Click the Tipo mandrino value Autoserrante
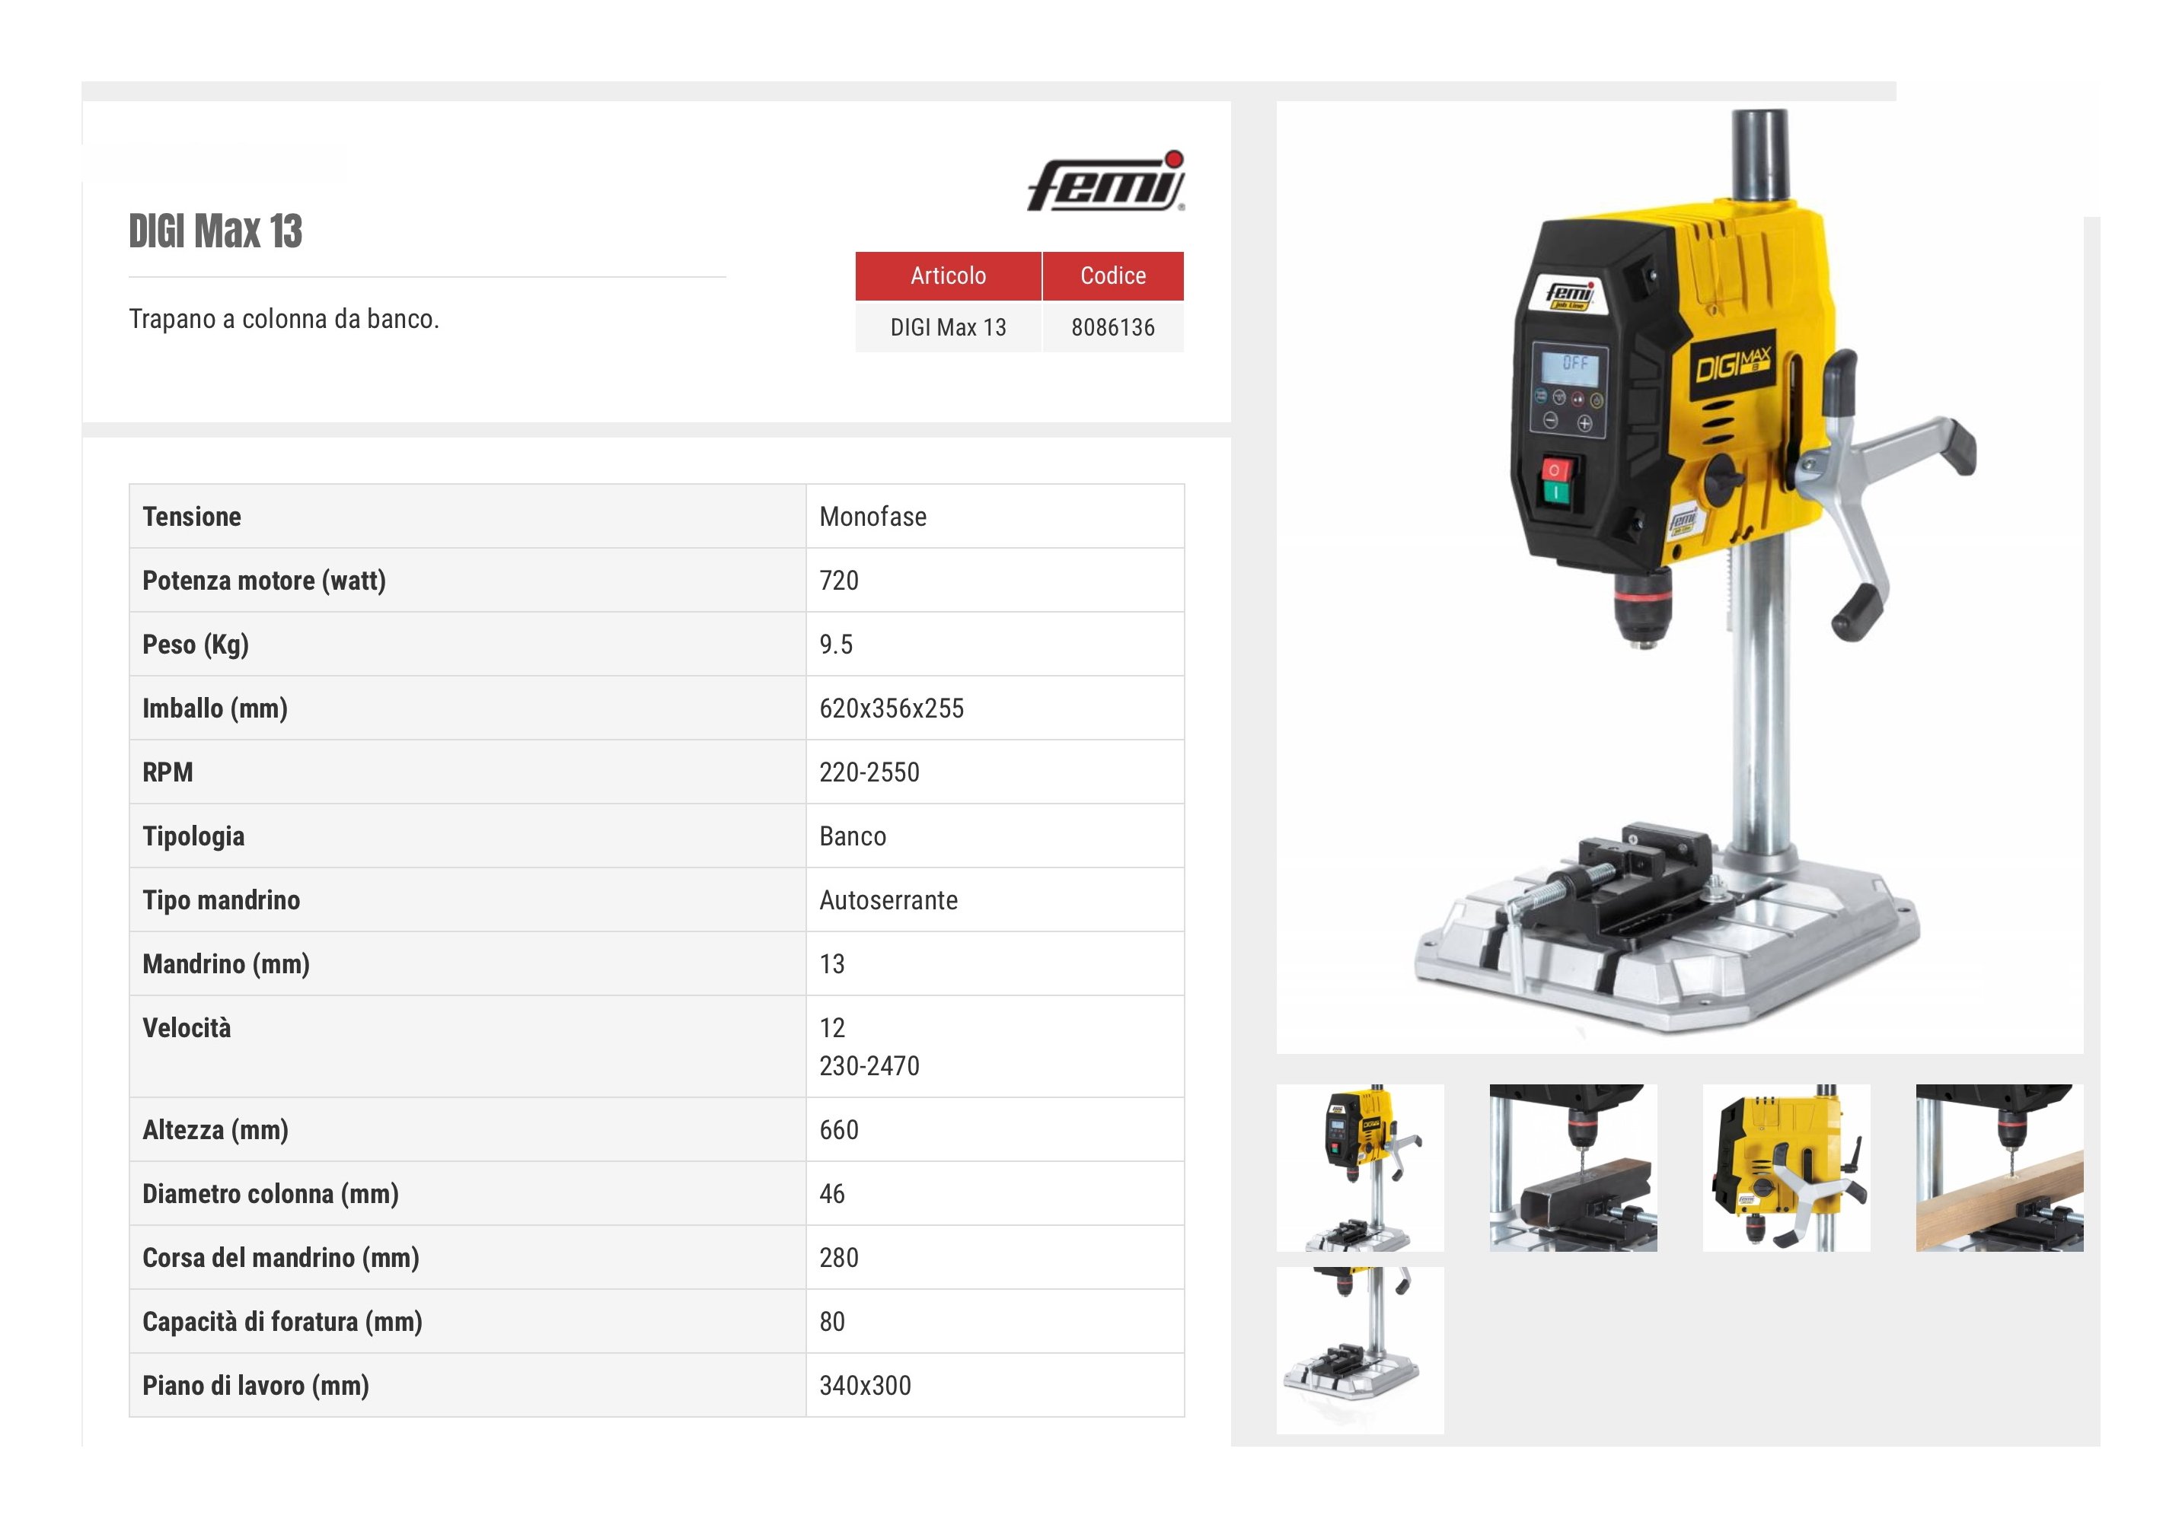Image resolution: width=2182 pixels, height=1528 pixels. (888, 900)
